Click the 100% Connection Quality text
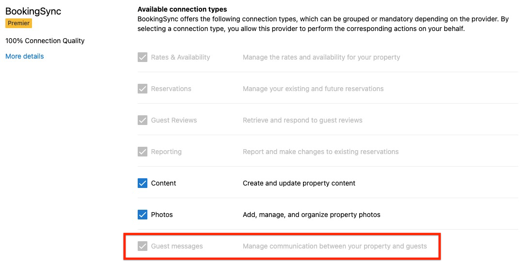The image size is (527, 264). click(45, 41)
